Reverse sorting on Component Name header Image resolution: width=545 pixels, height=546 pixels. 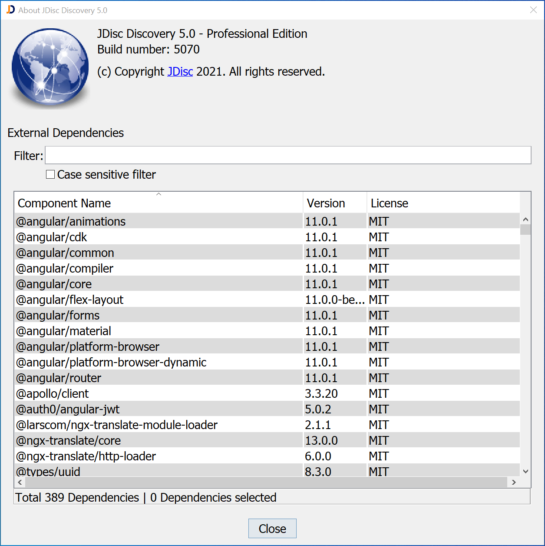63,203
